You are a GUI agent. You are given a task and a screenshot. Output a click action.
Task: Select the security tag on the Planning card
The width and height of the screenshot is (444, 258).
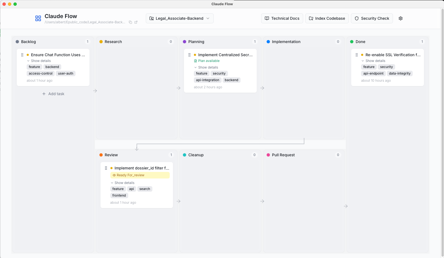219,73
